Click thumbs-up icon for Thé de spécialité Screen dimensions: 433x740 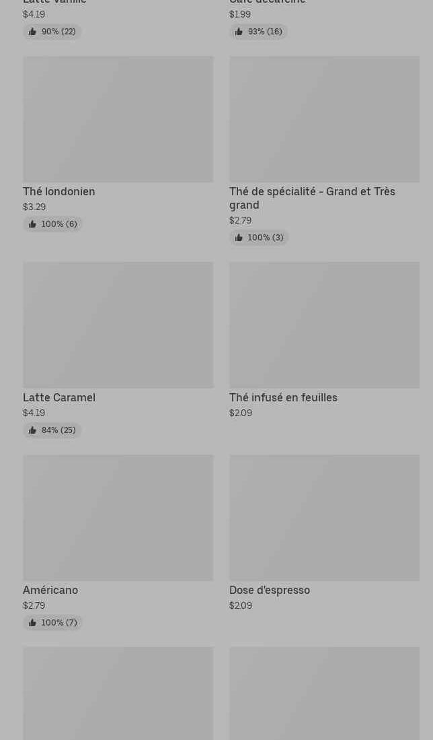pyautogui.click(x=239, y=238)
